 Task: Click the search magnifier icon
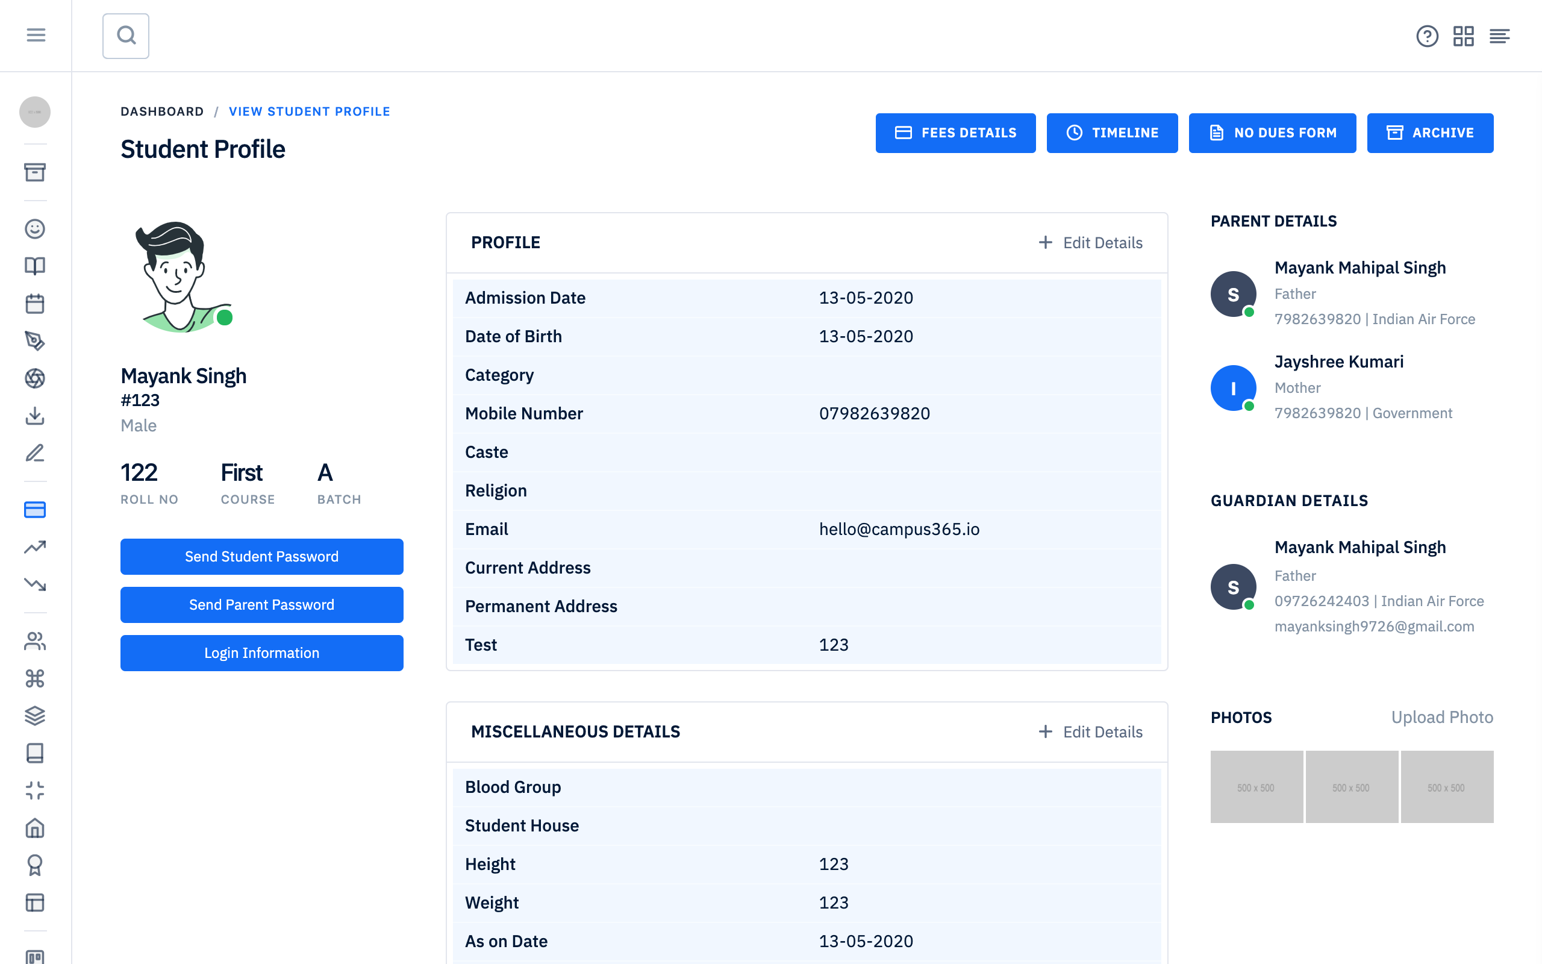coord(126,36)
